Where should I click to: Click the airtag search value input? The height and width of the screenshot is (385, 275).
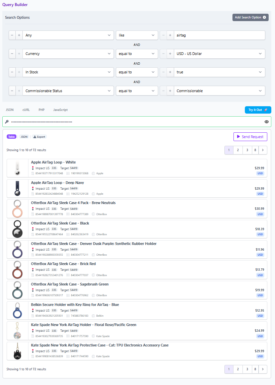click(x=219, y=35)
